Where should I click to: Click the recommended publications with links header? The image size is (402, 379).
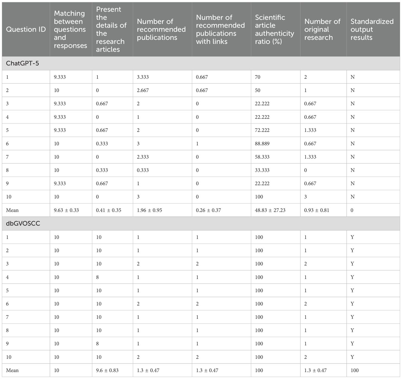pyautogui.click(x=220, y=29)
